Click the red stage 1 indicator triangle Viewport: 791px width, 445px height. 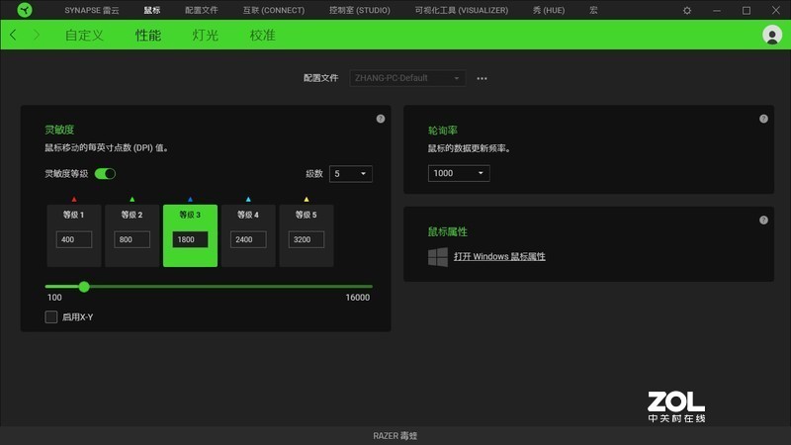(x=74, y=200)
